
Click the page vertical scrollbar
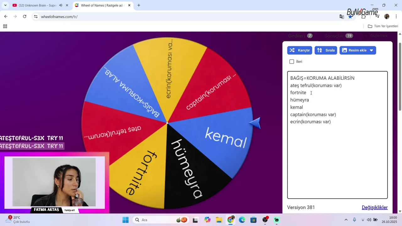[400, 77]
